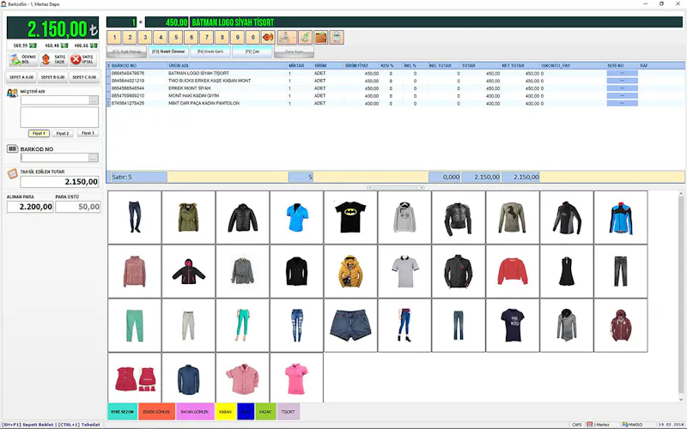
Task: Open Seri No ellipsis for Mont Haki row
Action: 622,95
